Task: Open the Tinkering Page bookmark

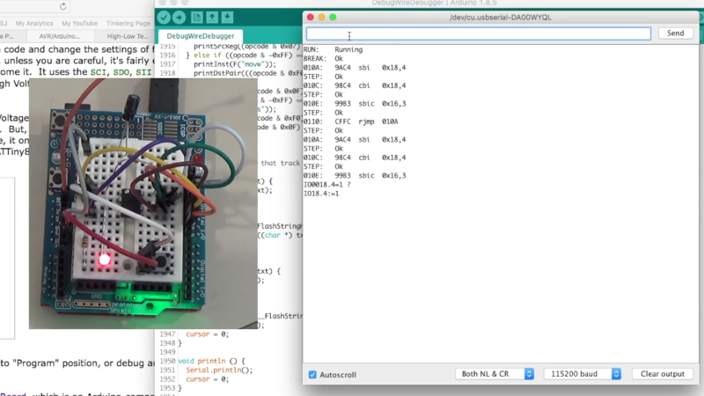Action: 126,23
